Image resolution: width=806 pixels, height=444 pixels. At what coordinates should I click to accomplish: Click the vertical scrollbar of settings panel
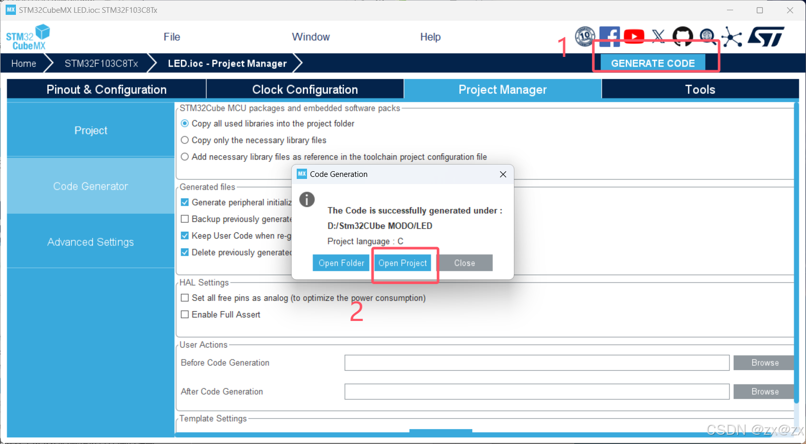click(796, 253)
